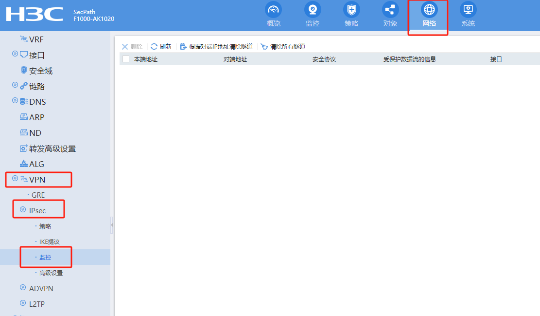Viewport: 540px width, 316px height.
Task: Open the VRF menu label
Action: (36, 39)
